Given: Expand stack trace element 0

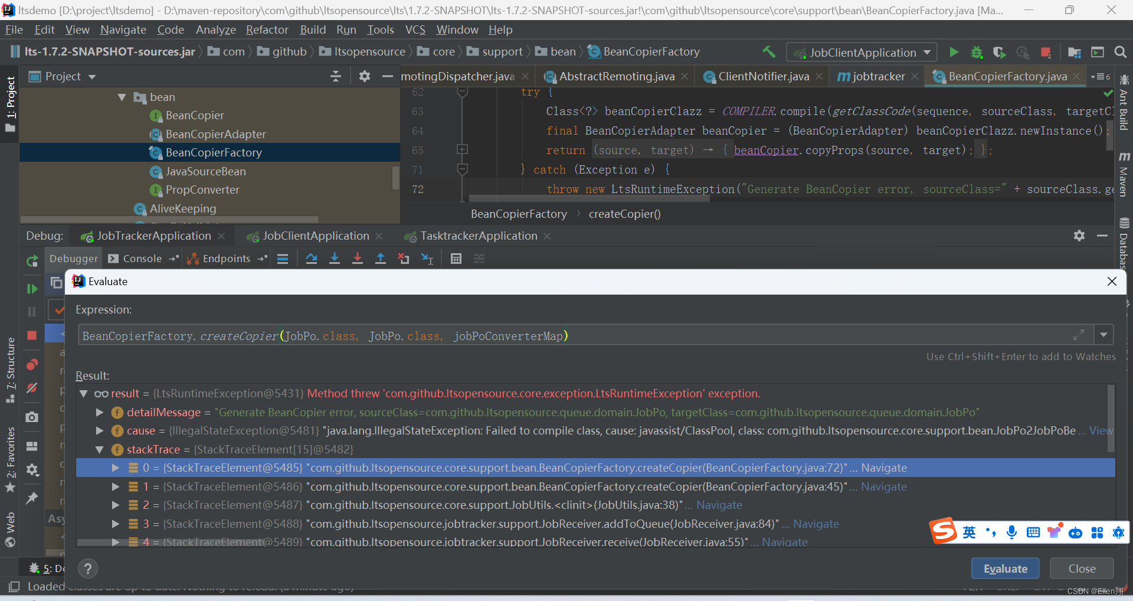Looking at the screenshot, I should pos(116,468).
